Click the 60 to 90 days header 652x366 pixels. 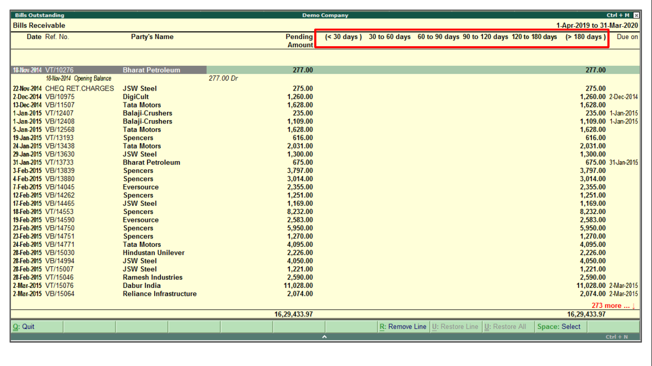(x=438, y=37)
